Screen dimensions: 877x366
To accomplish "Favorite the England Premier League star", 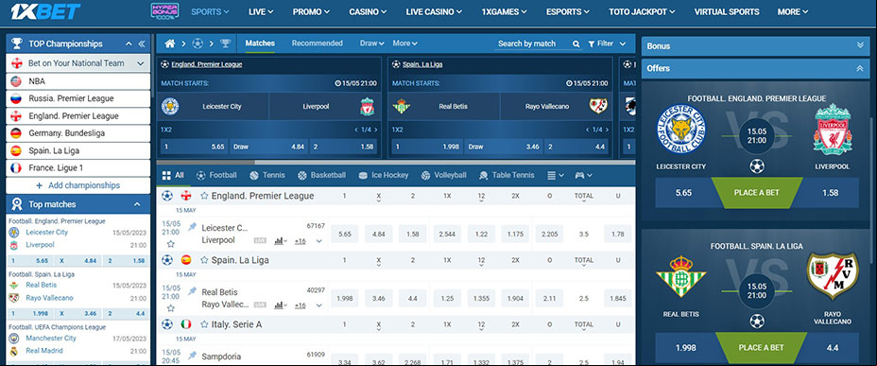I will (x=204, y=196).
